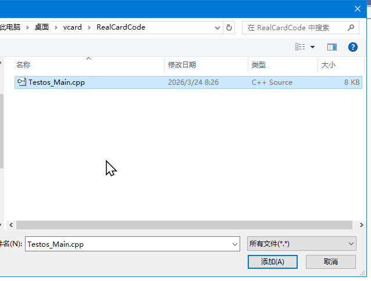Navigate to 桌面 in the breadcrumb path
This screenshot has height=281, width=371.
pyautogui.click(x=42, y=27)
